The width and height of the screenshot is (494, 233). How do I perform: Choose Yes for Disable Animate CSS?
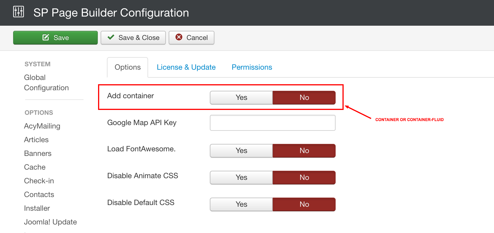(241, 178)
